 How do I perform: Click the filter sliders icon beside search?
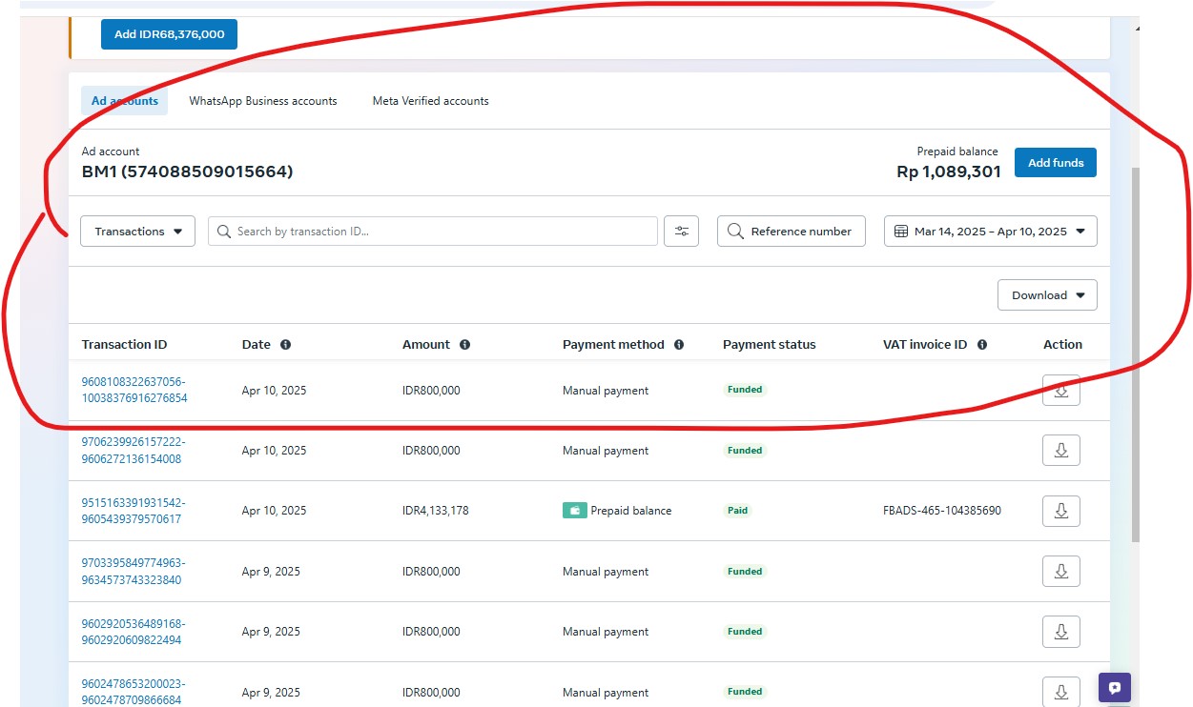(x=681, y=232)
